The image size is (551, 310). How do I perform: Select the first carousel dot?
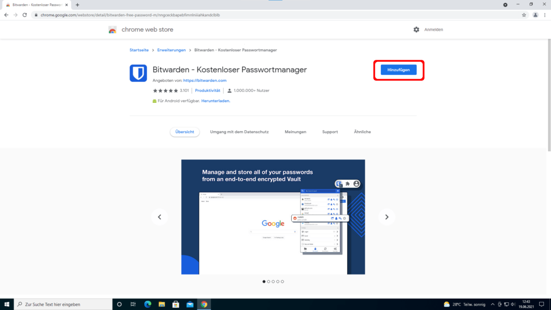point(264,281)
